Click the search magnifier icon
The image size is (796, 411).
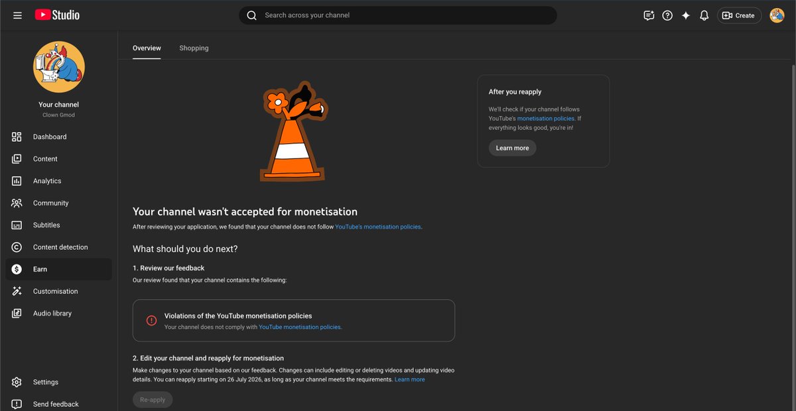click(251, 15)
